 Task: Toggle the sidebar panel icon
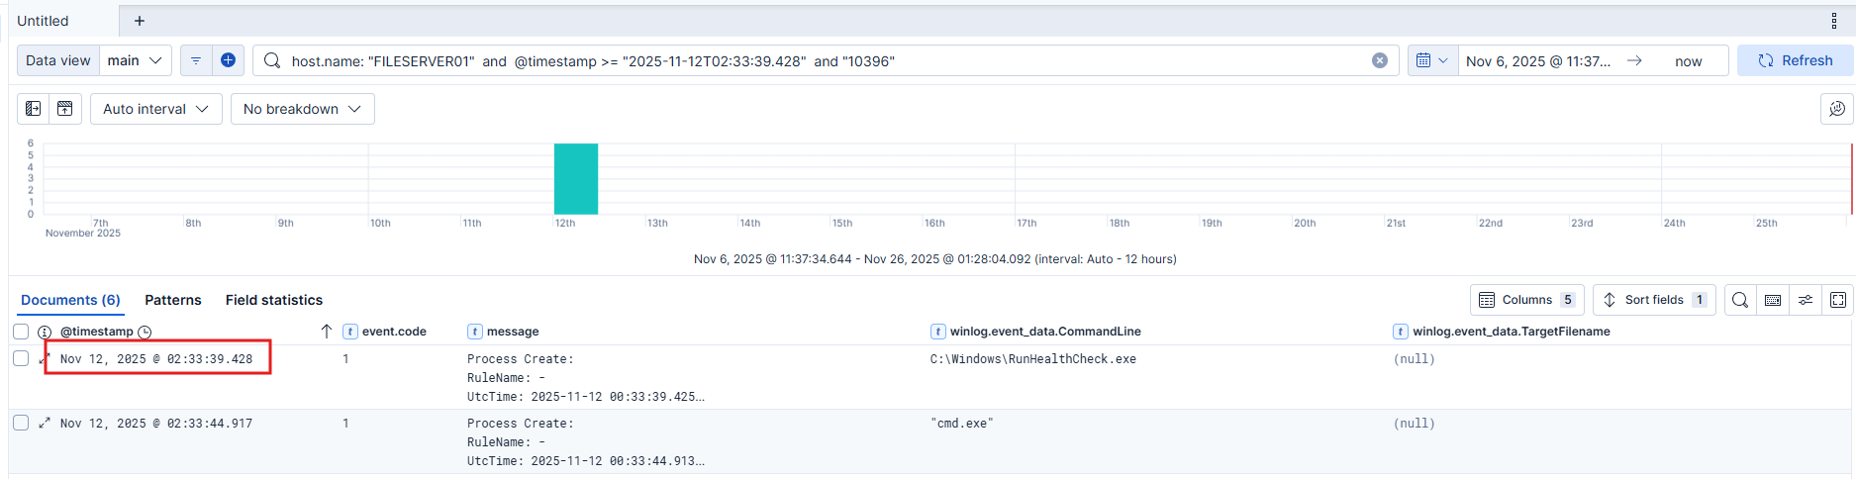(34, 109)
